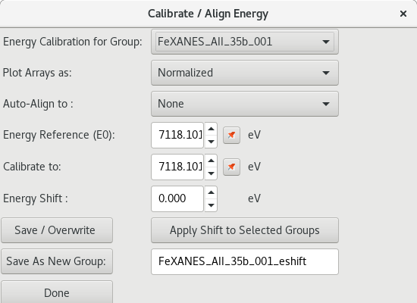Image resolution: width=417 pixels, height=303 pixels.
Task: Click the new group name text field
Action: pos(245,261)
